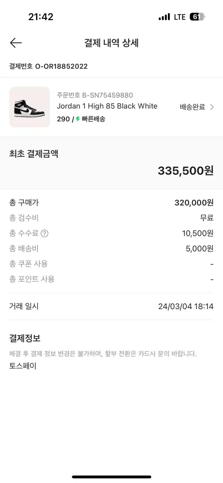This screenshot has height=483, width=223.
Task: Tap the 335,500원 initial payment amount
Action: coord(186,170)
